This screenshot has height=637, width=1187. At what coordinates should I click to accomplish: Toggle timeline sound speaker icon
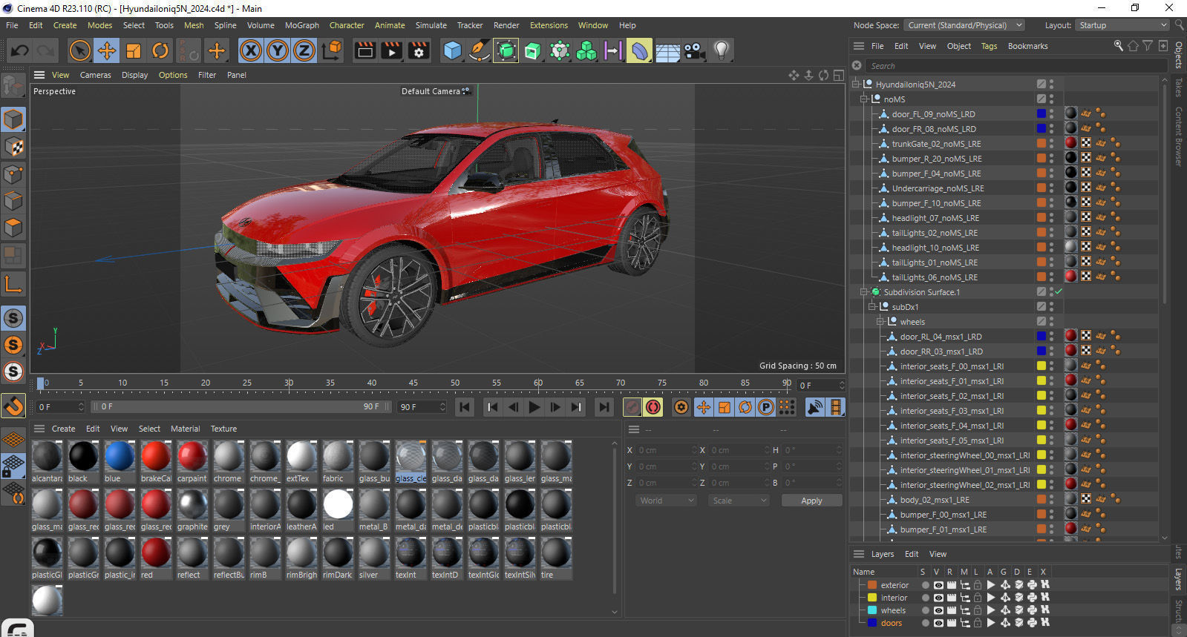(x=815, y=407)
